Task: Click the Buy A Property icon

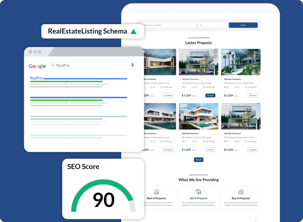Action: click(x=240, y=191)
